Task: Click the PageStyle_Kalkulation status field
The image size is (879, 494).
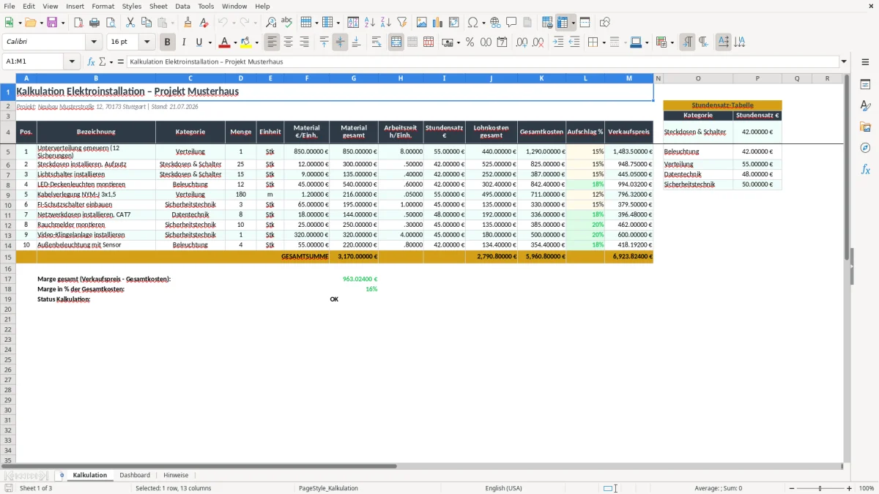Action: [x=328, y=488]
